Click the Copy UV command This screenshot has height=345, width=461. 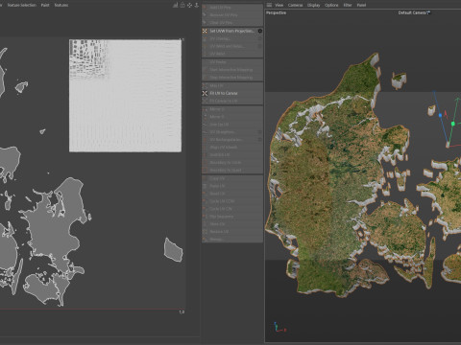232,178
